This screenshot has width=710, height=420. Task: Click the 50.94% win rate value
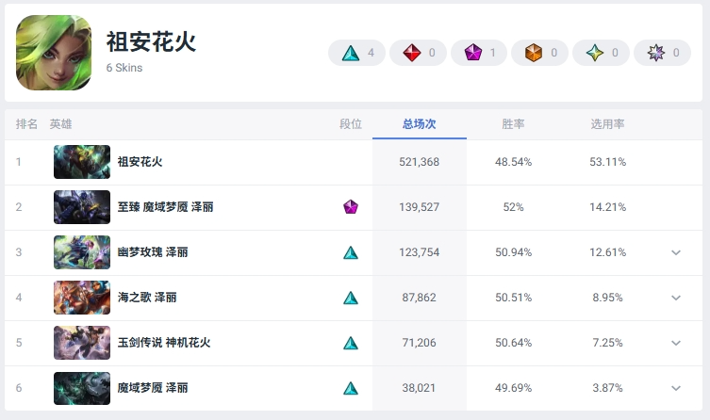click(514, 252)
